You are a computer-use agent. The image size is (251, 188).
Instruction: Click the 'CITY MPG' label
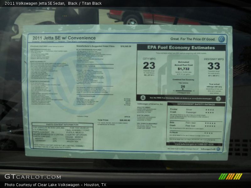tap(149, 59)
